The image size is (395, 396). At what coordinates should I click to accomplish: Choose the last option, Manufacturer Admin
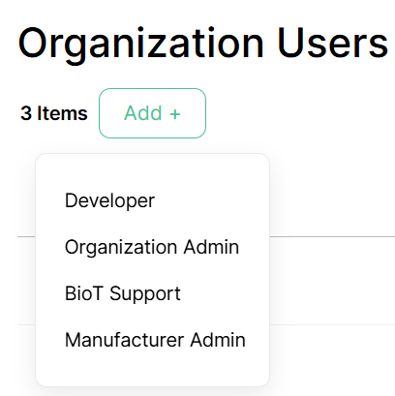(155, 340)
